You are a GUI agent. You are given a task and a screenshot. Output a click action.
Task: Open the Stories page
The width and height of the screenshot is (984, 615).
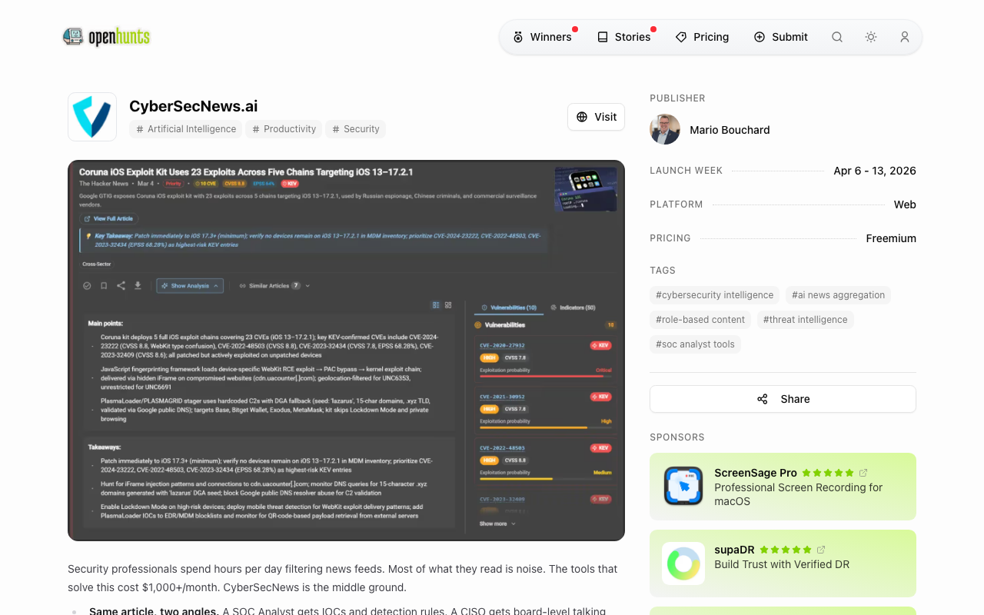pos(623,37)
